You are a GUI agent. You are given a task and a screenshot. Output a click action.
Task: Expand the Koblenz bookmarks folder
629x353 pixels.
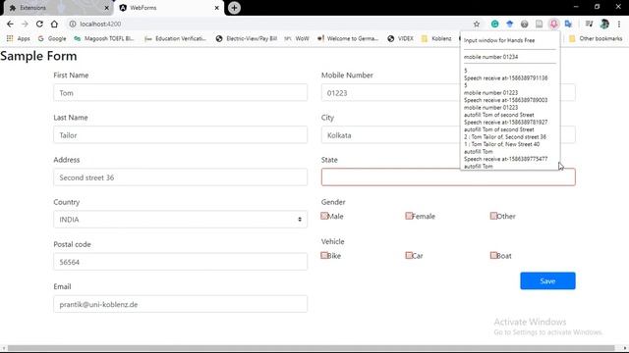tap(436, 38)
